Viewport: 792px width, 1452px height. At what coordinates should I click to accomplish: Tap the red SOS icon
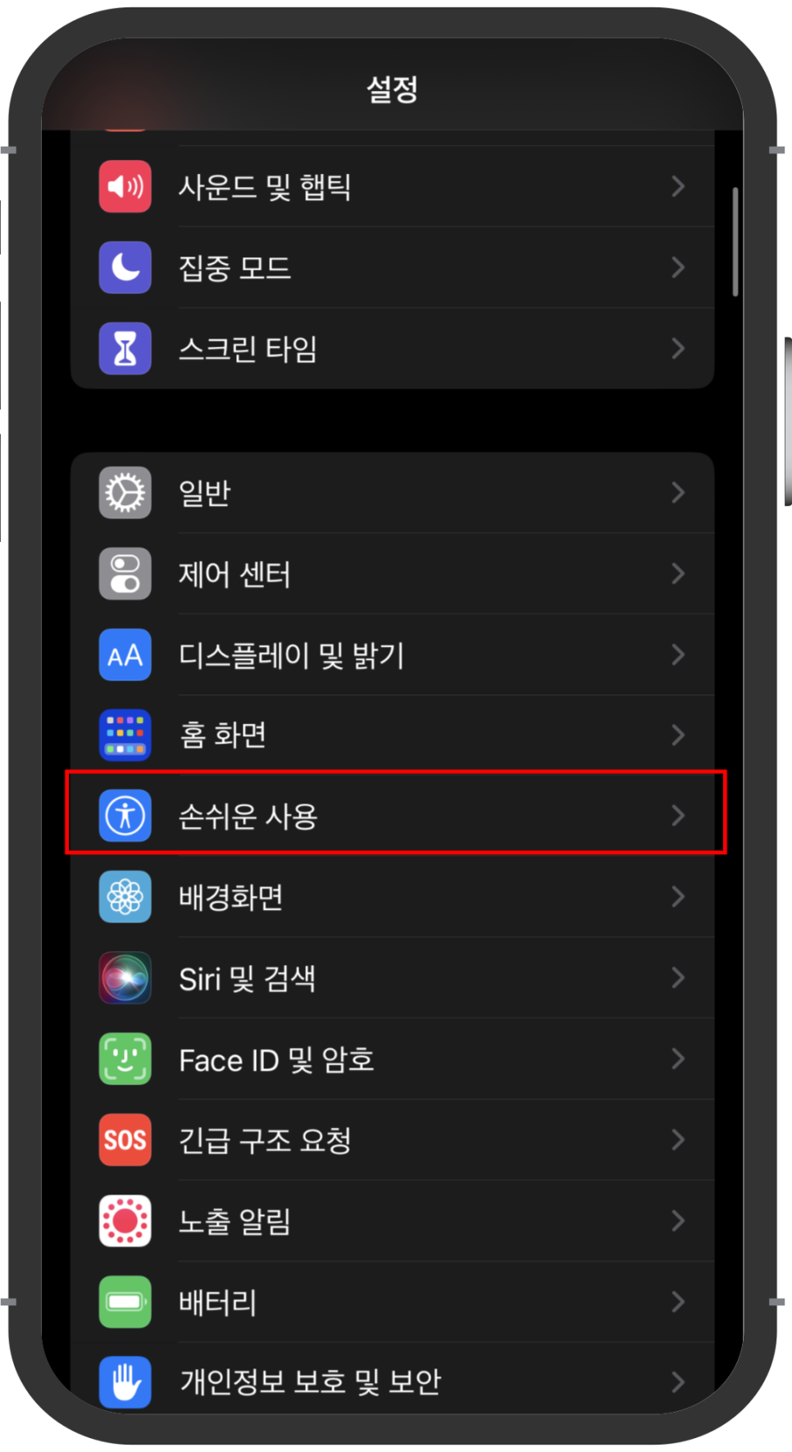coord(125,1140)
